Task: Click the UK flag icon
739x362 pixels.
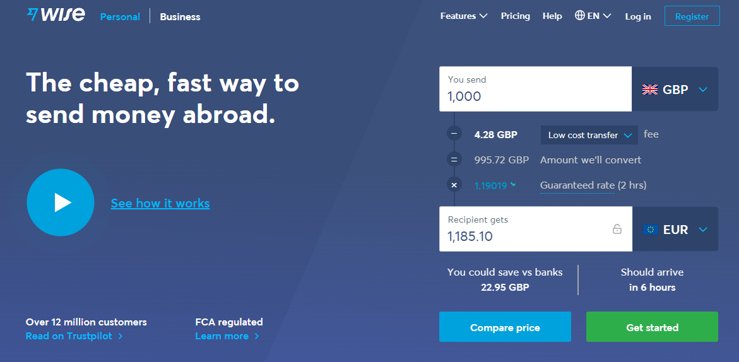Action: click(x=649, y=90)
